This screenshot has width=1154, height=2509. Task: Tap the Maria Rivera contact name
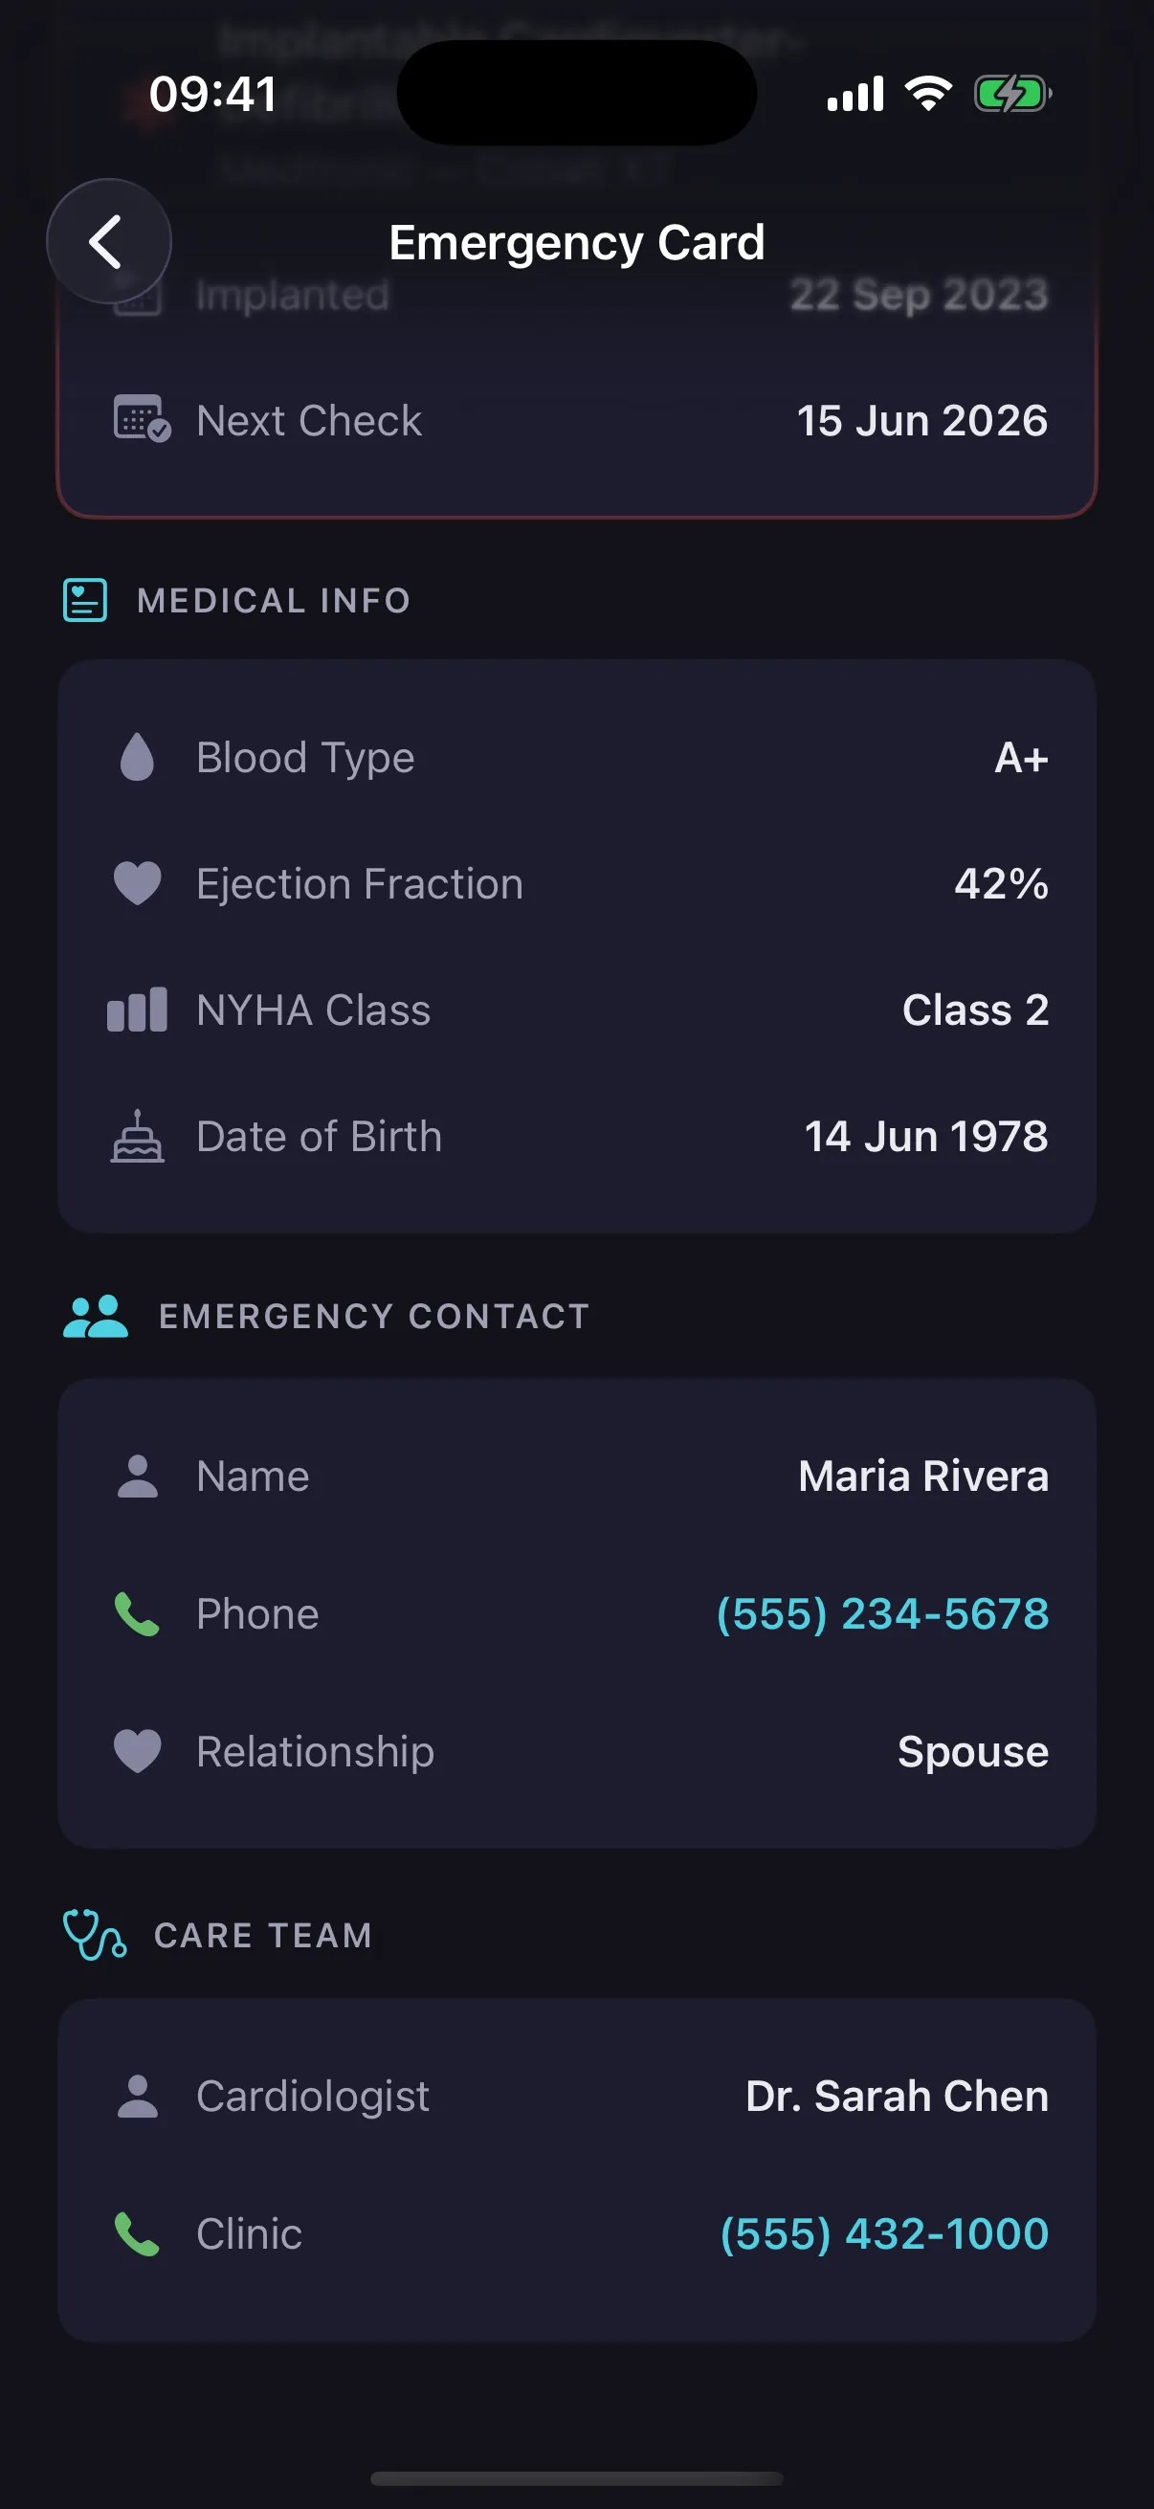(x=923, y=1476)
